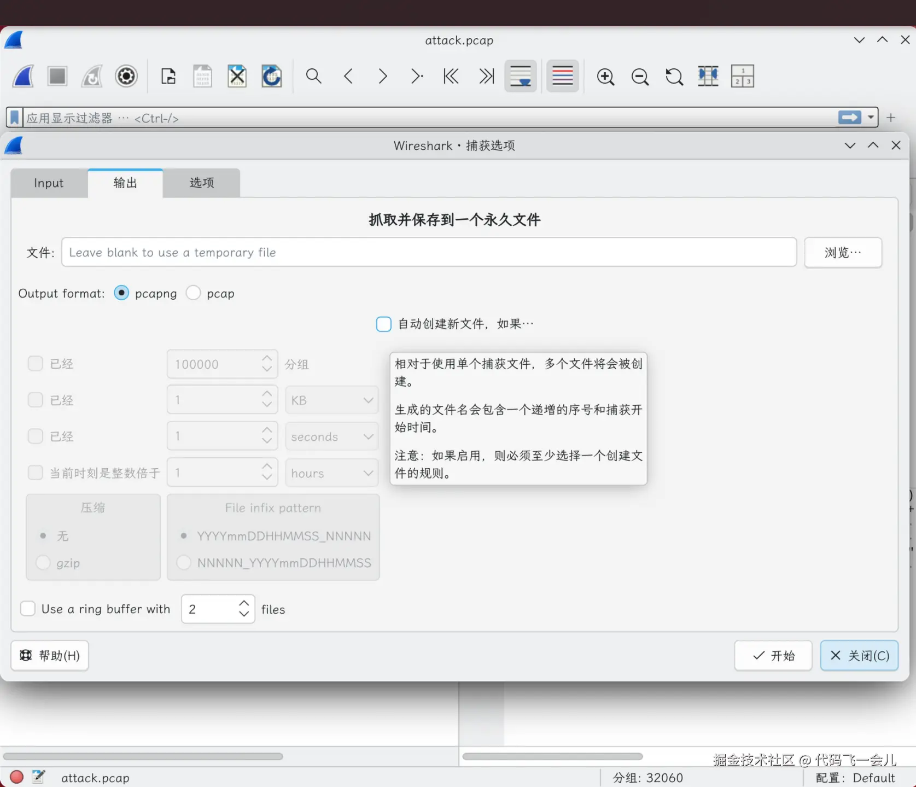
Task: Choose YYYYmmDDHHMMSS_NNNNN infix pattern
Action: (x=184, y=535)
